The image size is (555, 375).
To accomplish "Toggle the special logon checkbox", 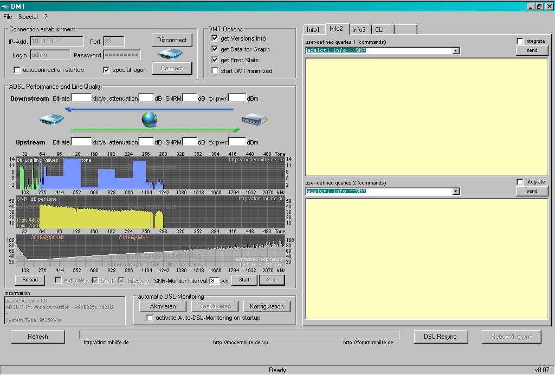I will tap(106, 70).
